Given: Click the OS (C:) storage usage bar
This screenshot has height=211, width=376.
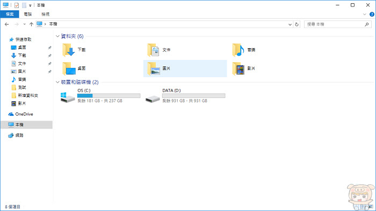Looking at the screenshot, I should tap(109, 95).
